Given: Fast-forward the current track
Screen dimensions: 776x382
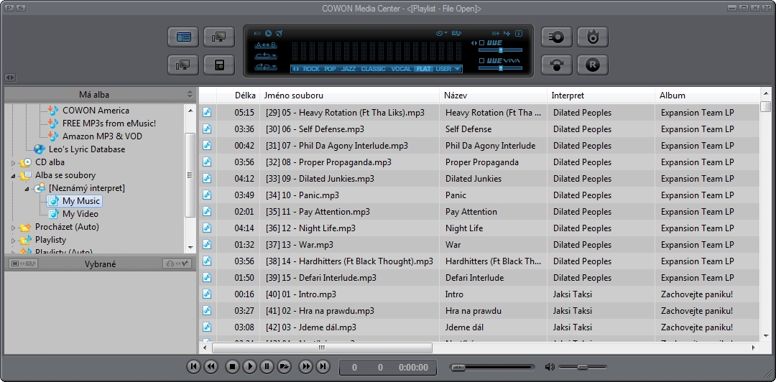Looking at the screenshot, I should [306, 367].
